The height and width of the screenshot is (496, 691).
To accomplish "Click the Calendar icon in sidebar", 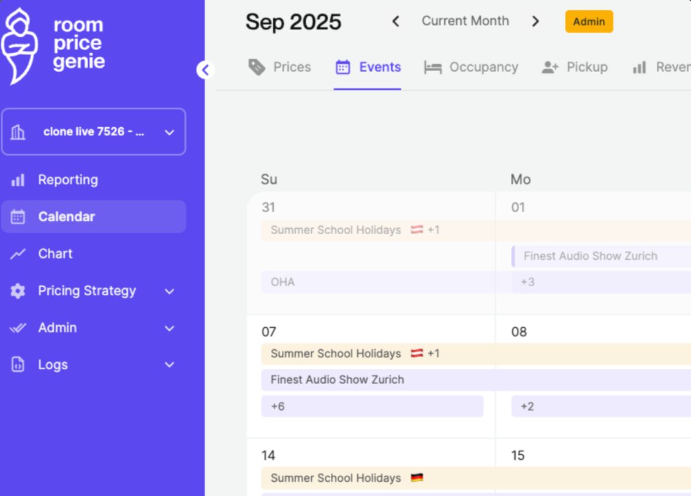I will click(18, 217).
